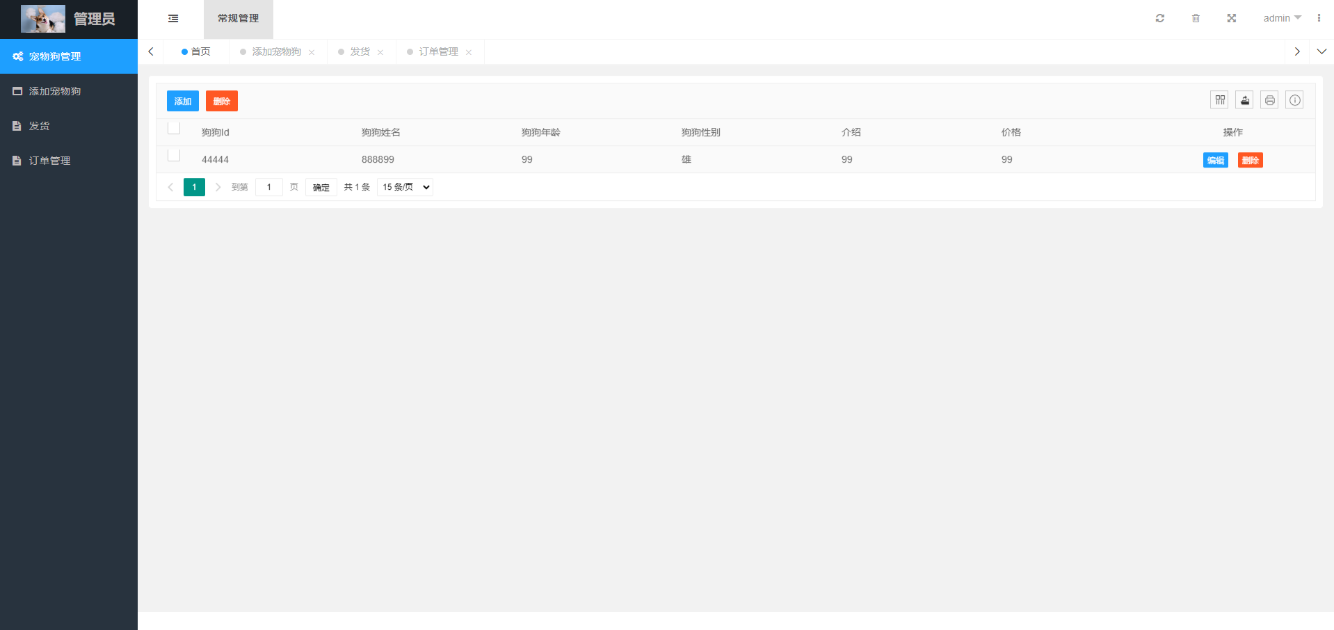Click the table print icon
The height and width of the screenshot is (630, 1334).
pyautogui.click(x=1270, y=100)
